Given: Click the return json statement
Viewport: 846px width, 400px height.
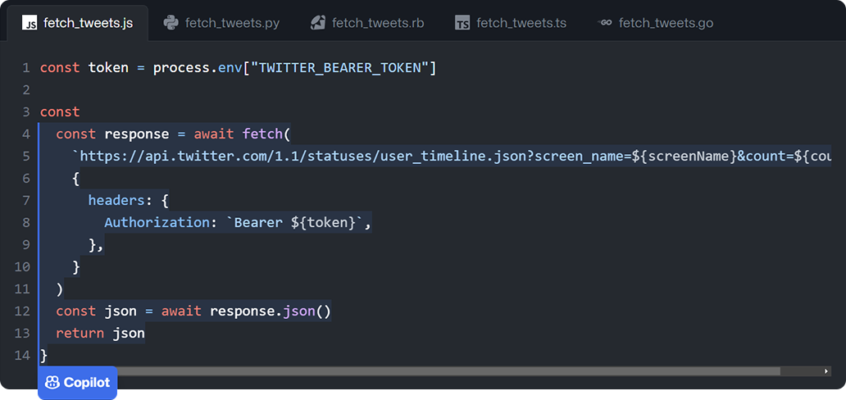Looking at the screenshot, I should click(x=100, y=333).
